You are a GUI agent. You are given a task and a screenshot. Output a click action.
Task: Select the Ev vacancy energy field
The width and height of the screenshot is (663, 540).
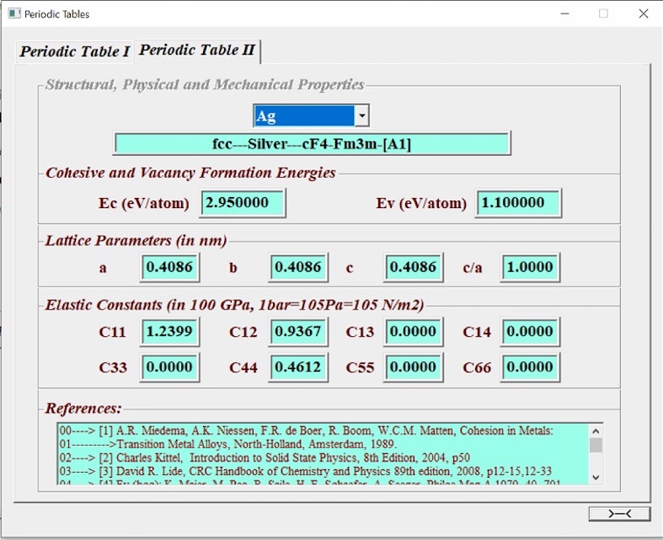click(518, 203)
